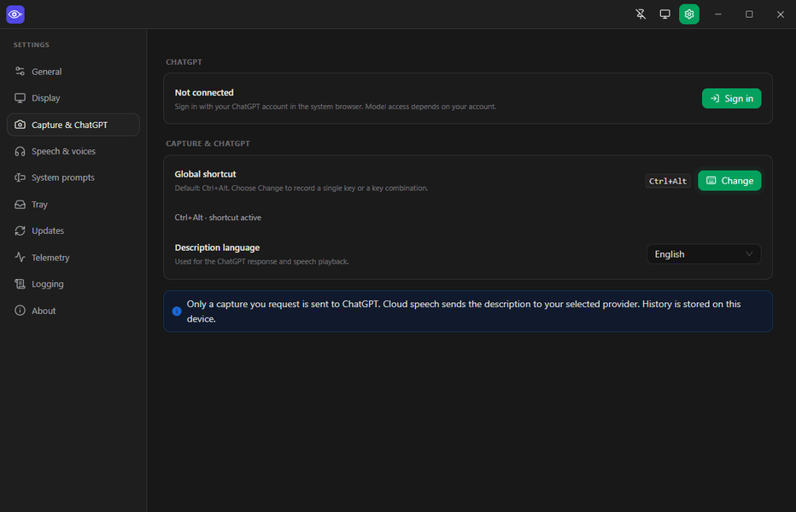
Task: Click the headphones icon for Speech & voices
Action: click(x=20, y=151)
